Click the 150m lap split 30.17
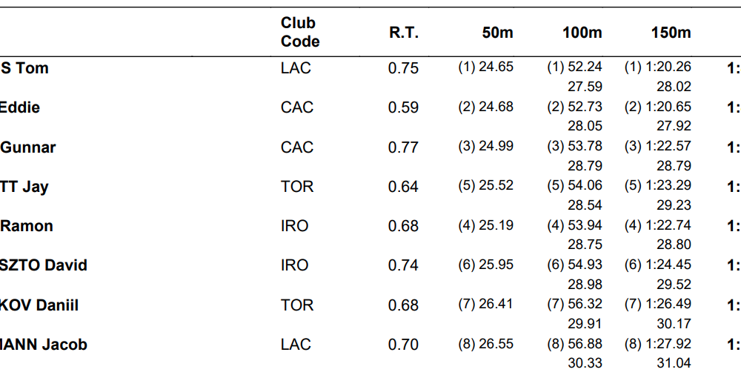The height and width of the screenshot is (375, 741). [674, 323]
